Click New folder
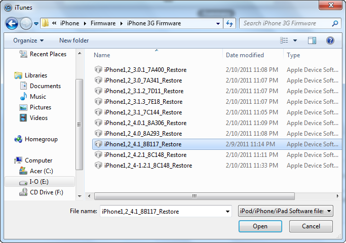The image size is (346, 243). point(74,40)
